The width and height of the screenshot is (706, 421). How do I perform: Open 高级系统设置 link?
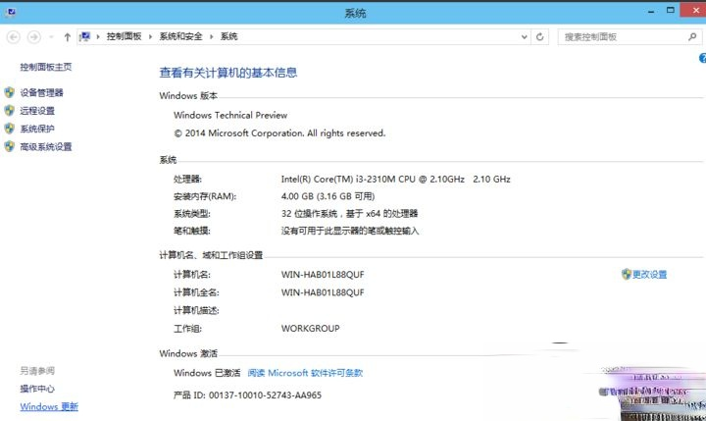[45, 147]
